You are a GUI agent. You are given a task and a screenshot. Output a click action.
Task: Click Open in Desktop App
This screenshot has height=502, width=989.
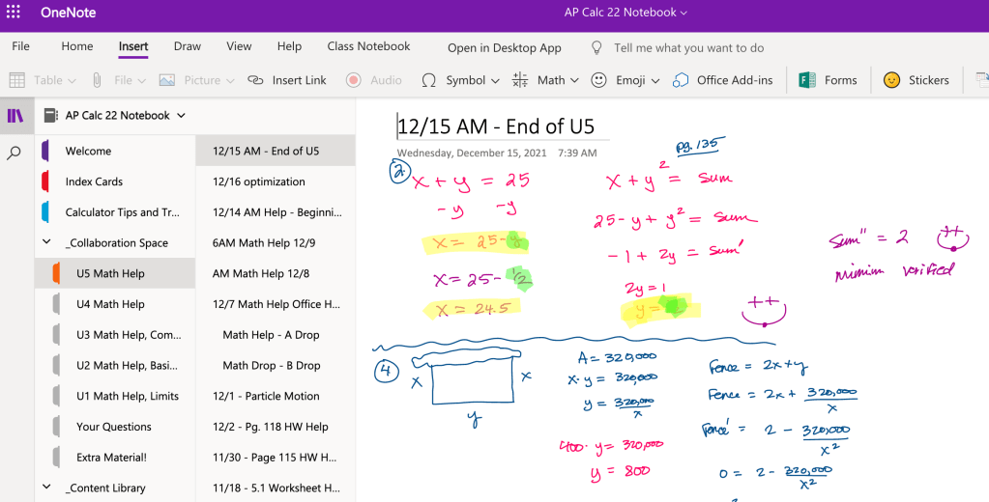click(x=504, y=47)
